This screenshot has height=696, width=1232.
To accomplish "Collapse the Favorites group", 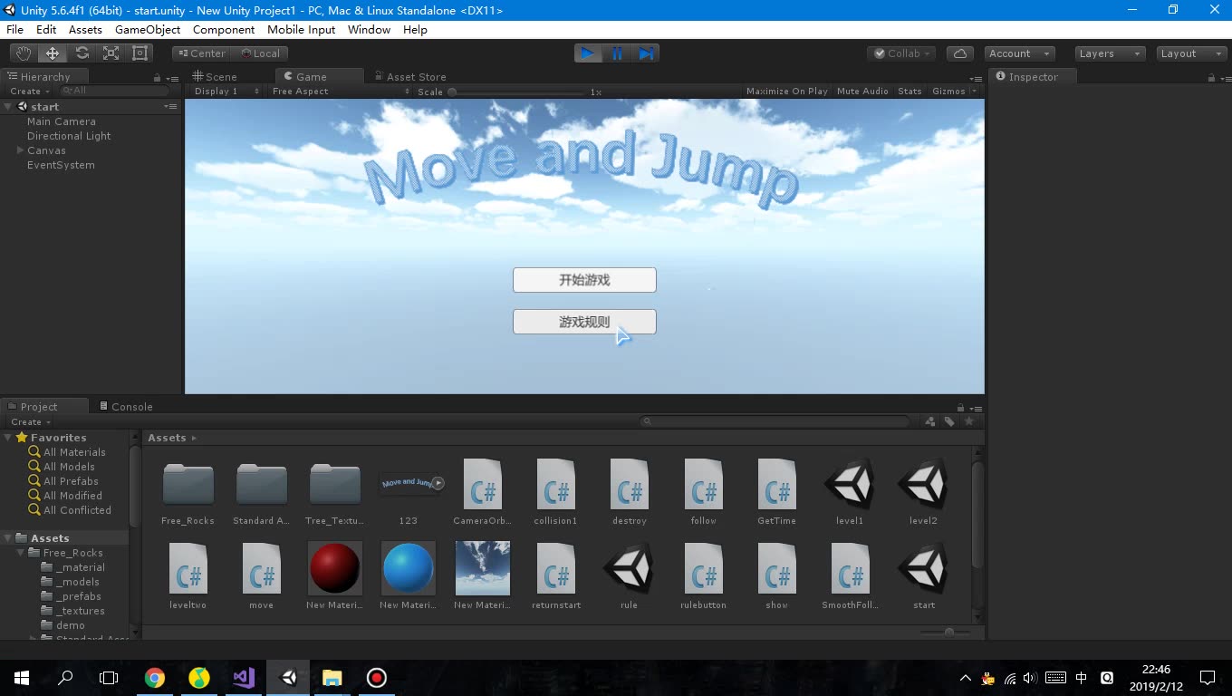I will coord(8,438).
